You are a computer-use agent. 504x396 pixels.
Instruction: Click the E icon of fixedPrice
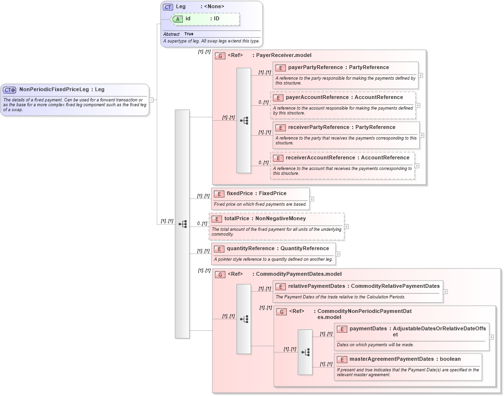[x=219, y=194]
